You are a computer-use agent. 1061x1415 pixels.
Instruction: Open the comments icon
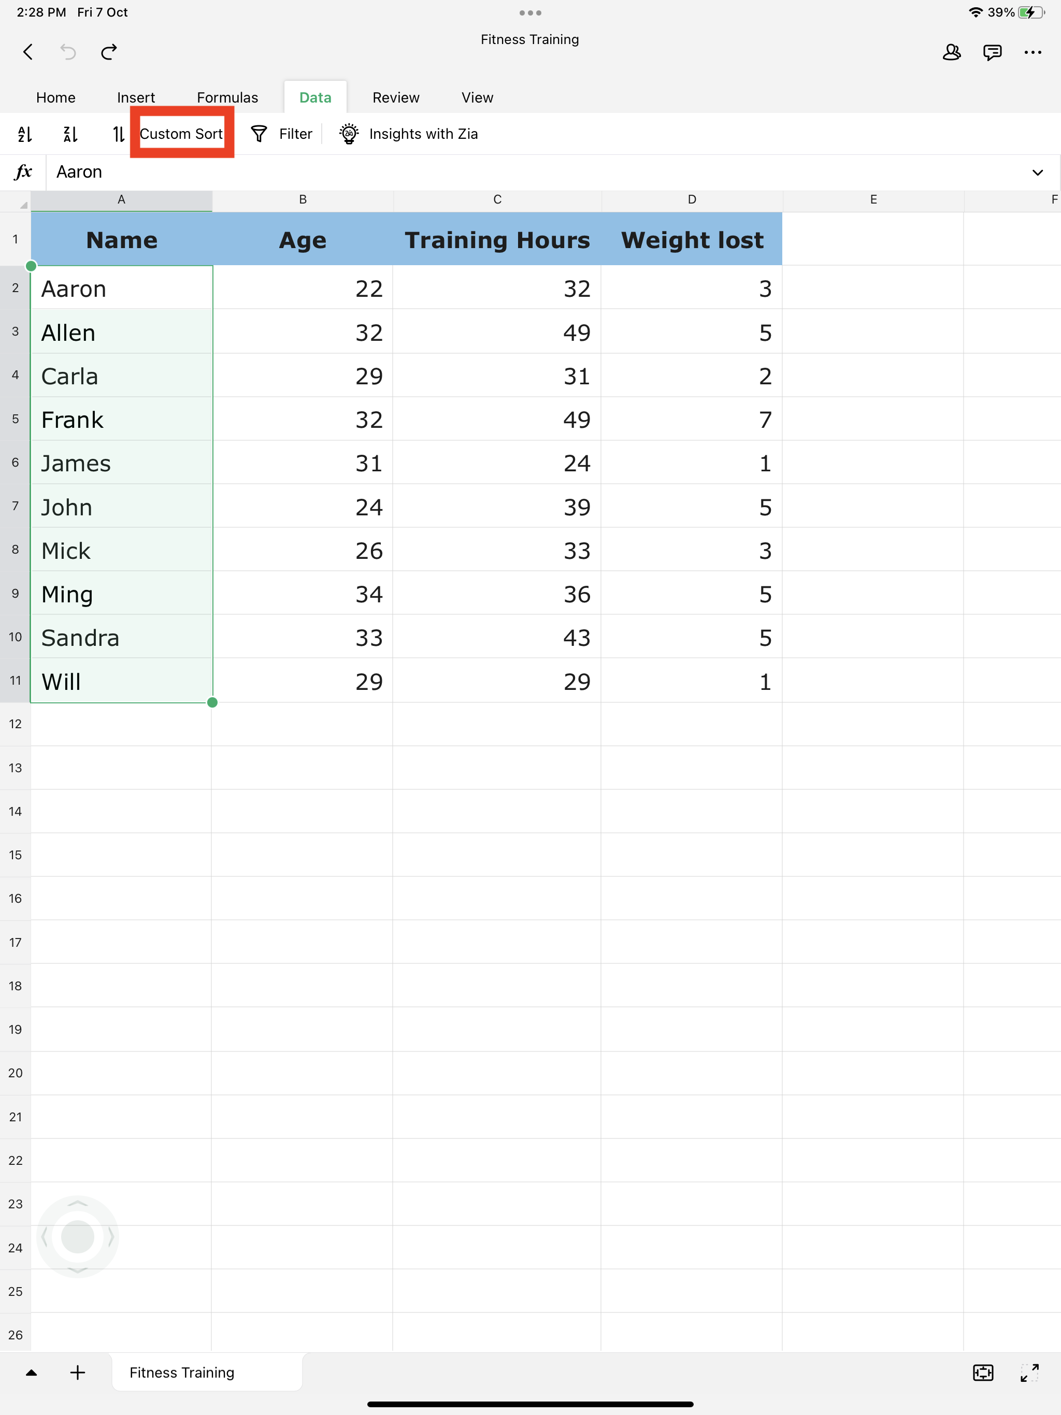tap(992, 52)
